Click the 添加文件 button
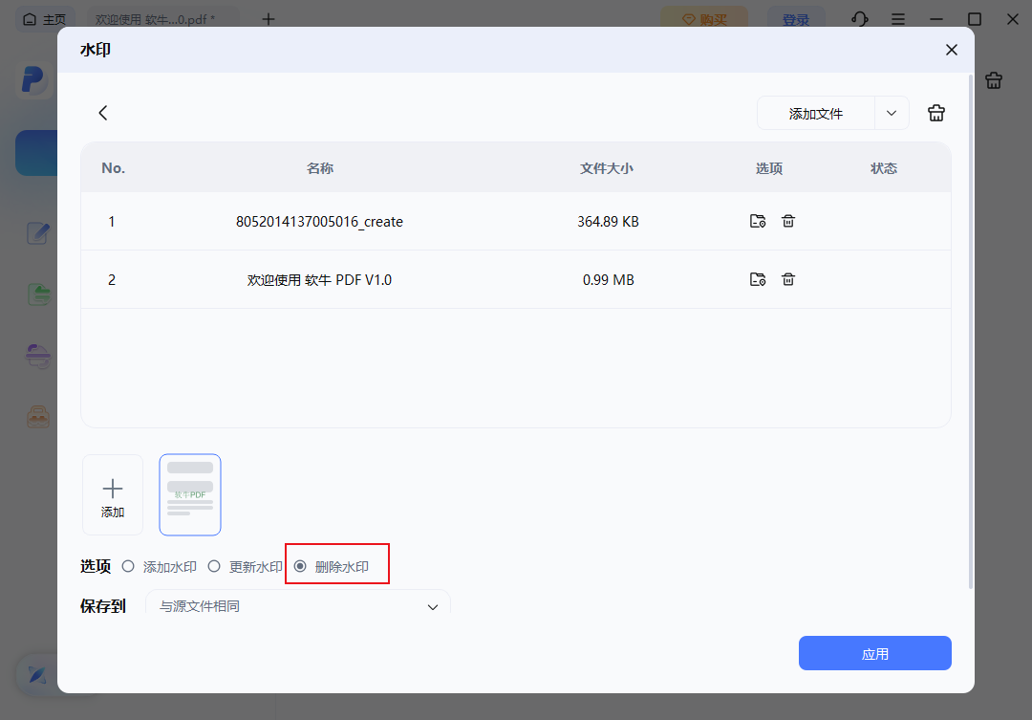Viewport: 1032px width, 720px height. point(815,113)
